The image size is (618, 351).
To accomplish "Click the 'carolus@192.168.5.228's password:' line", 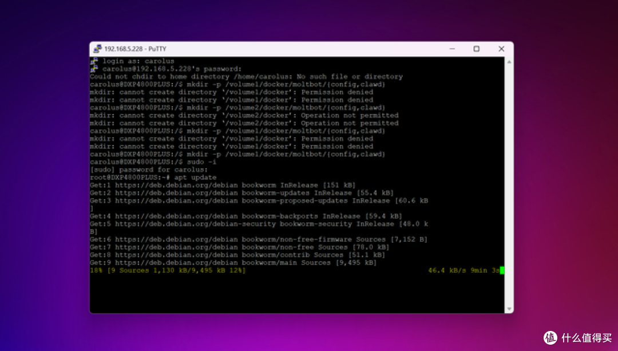I will pos(172,69).
